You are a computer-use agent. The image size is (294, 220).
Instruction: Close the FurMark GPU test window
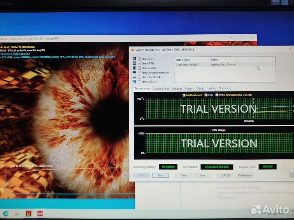[252, 37]
